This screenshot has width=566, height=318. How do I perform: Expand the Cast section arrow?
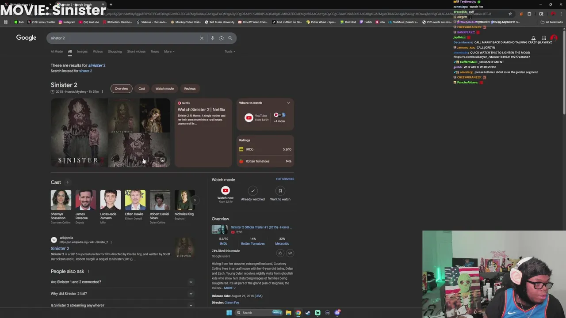[x=68, y=182]
